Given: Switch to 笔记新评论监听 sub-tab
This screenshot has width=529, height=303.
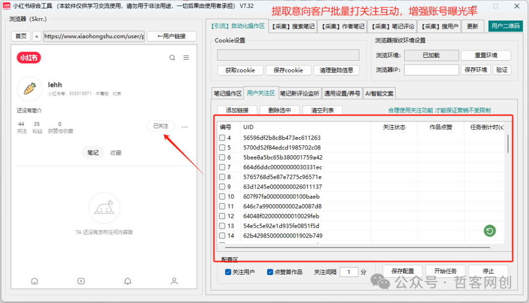Looking at the screenshot, I should point(300,93).
